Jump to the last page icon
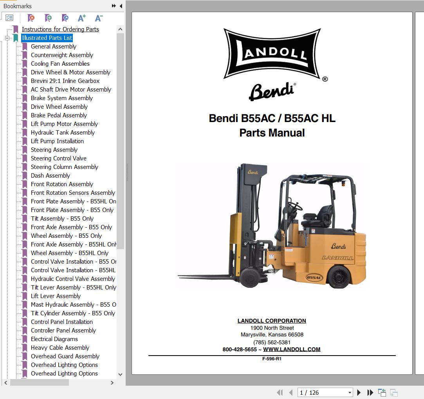The image size is (424, 399). (x=370, y=392)
